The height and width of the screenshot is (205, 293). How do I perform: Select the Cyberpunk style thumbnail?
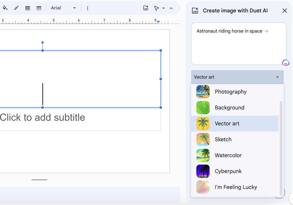pyautogui.click(x=203, y=171)
